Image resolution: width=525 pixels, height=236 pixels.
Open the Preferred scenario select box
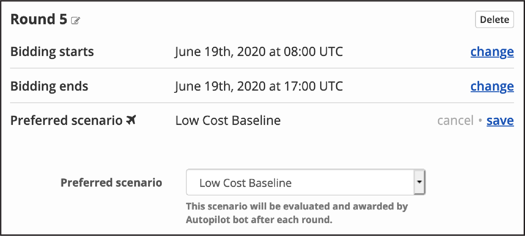pyautogui.click(x=306, y=182)
